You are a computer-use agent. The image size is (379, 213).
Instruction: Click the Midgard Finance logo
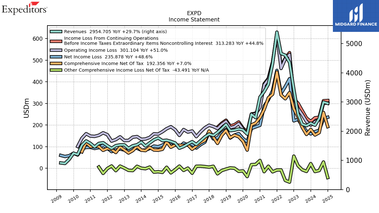click(x=356, y=16)
